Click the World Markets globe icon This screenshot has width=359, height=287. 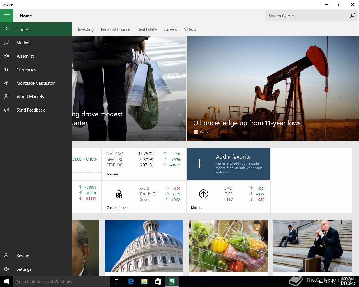pos(7,96)
